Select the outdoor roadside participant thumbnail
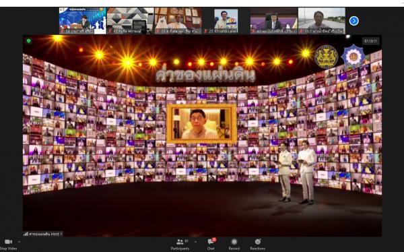Image resolution: width=404 pixels, height=252 pixels. click(x=322, y=21)
